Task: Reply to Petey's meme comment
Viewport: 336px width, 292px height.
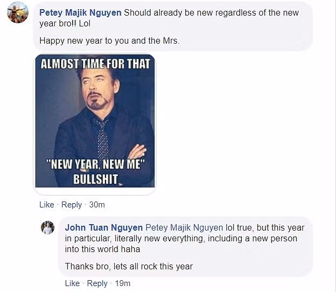Action: click(x=72, y=205)
